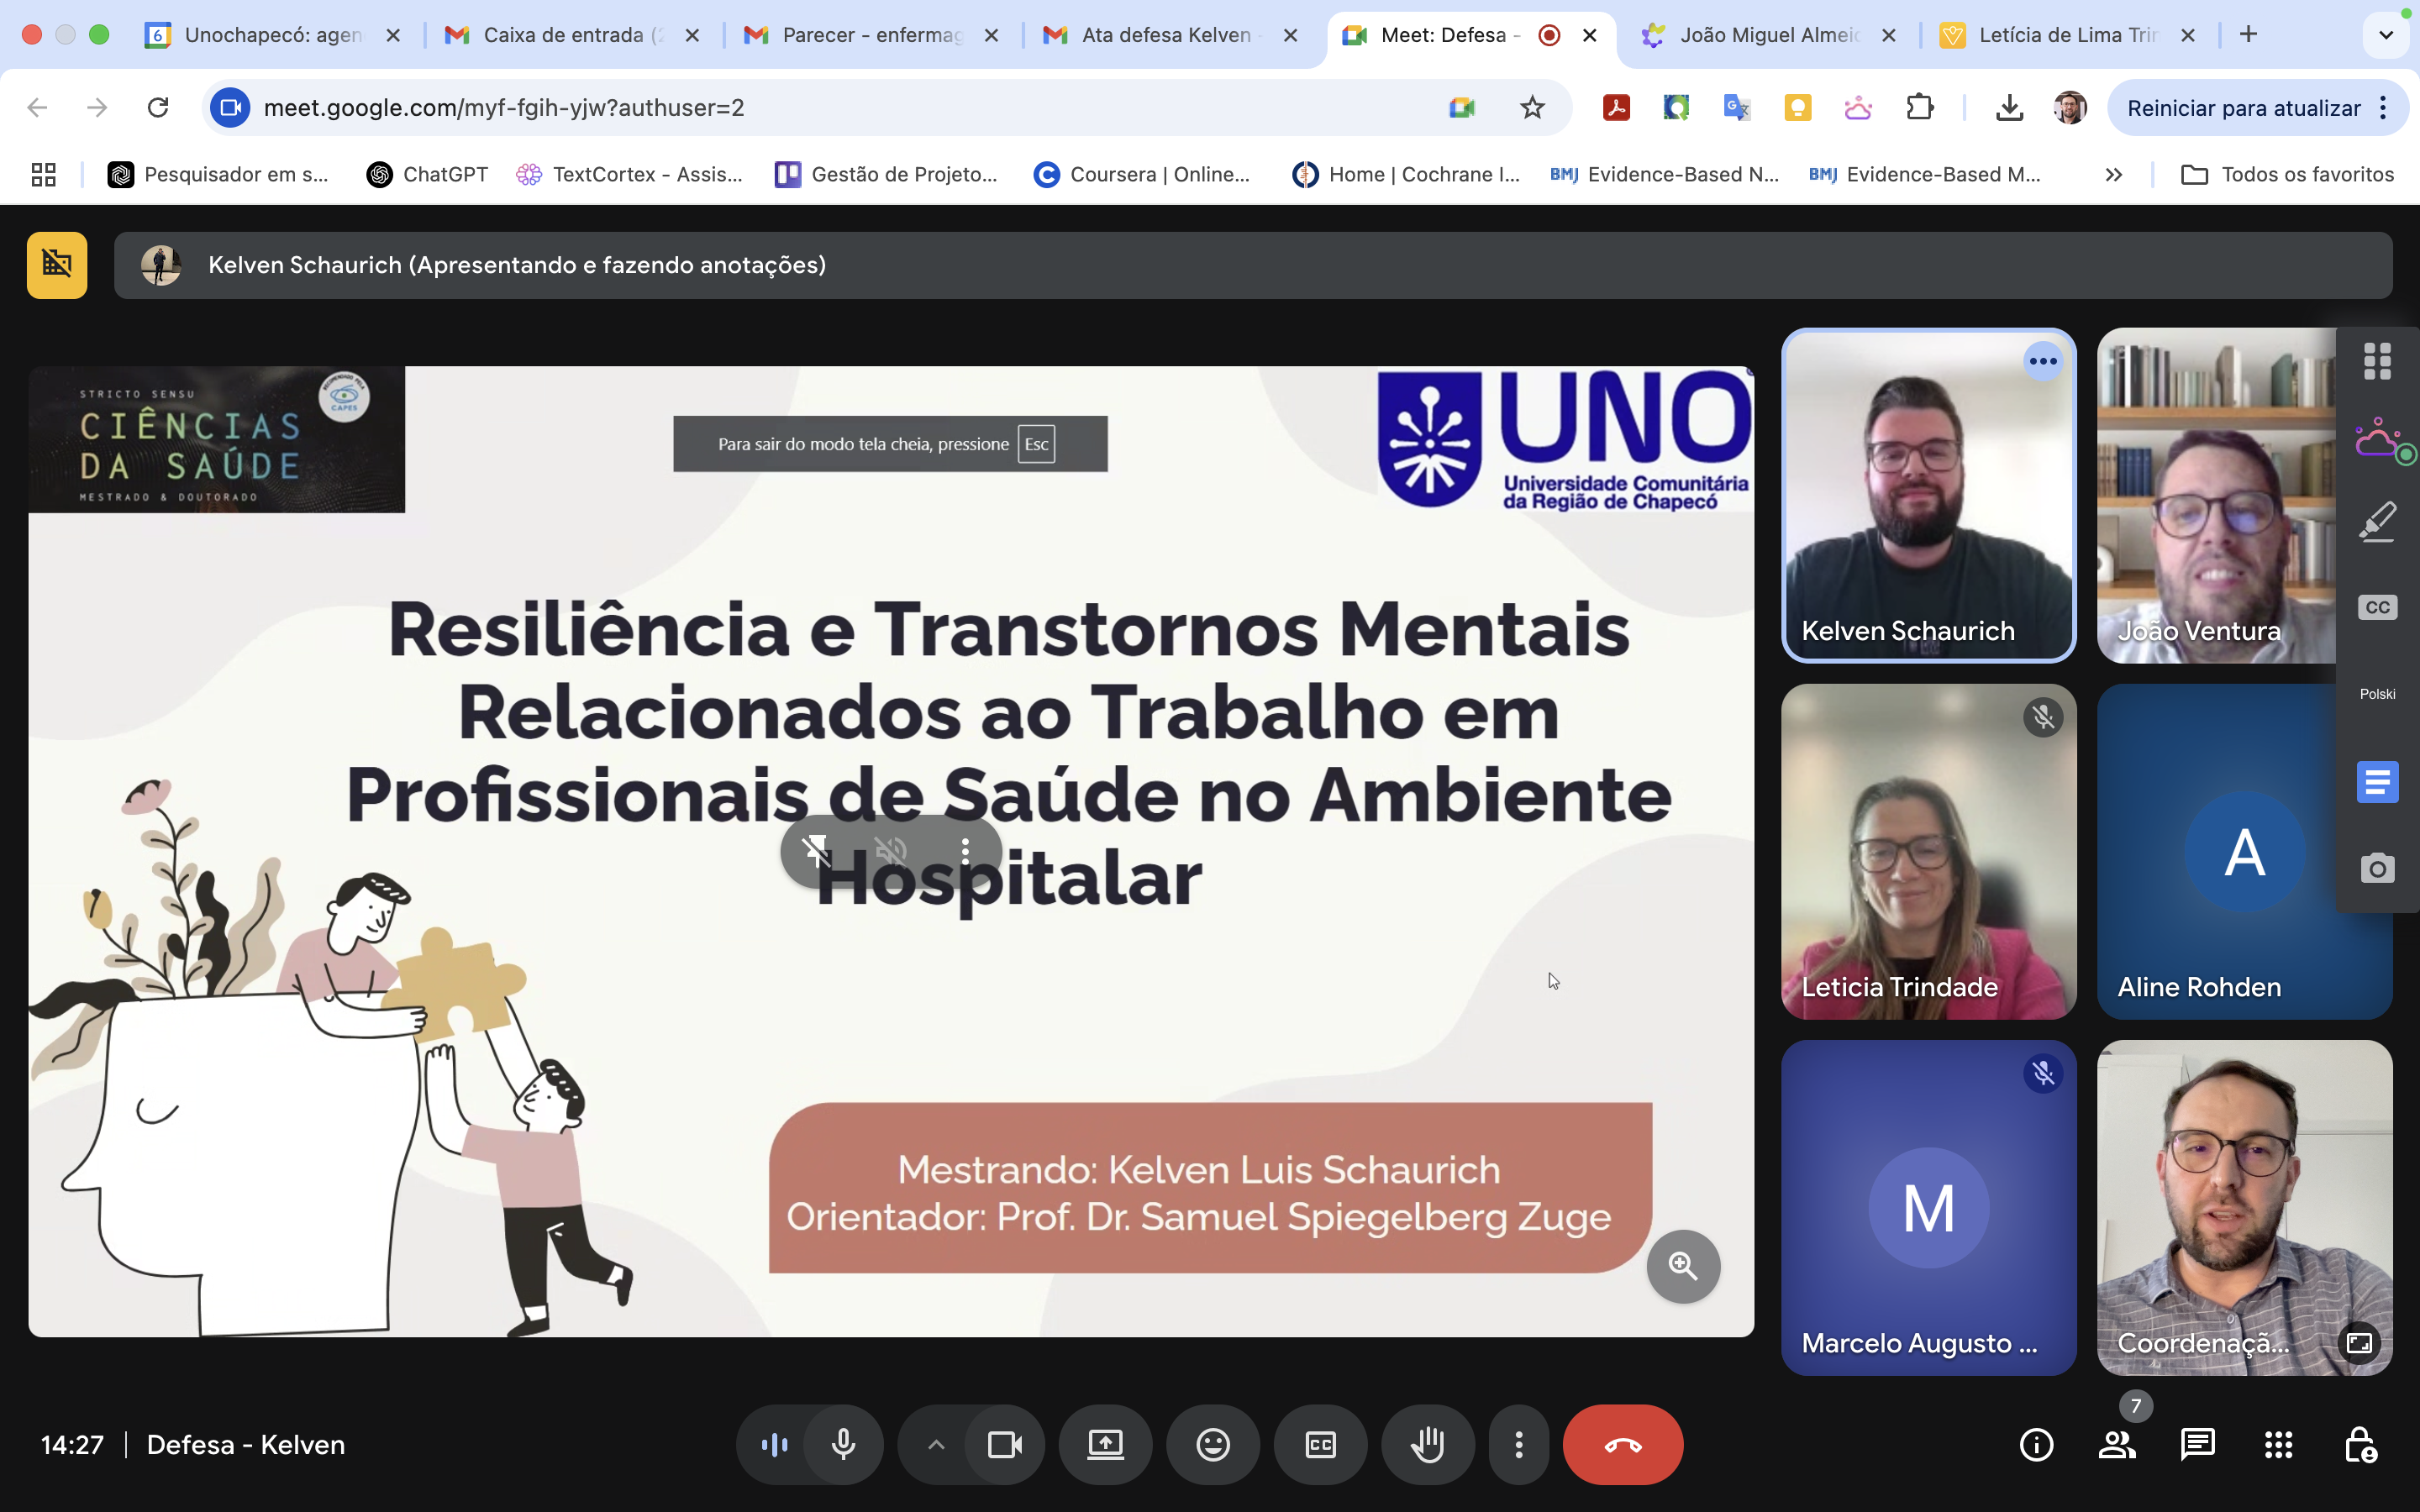Image resolution: width=2420 pixels, height=1512 pixels.
Task: Open the emoji reactions panel
Action: click(x=1212, y=1444)
